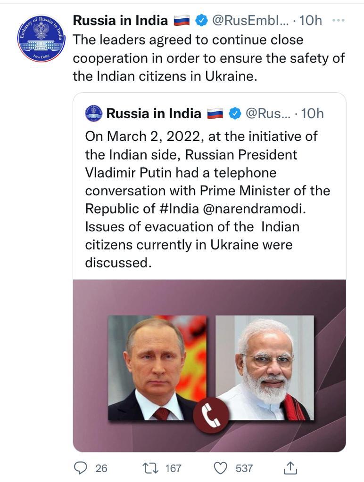Like the tweet with heart icon
Screen dimensions: 364x482
221,468
